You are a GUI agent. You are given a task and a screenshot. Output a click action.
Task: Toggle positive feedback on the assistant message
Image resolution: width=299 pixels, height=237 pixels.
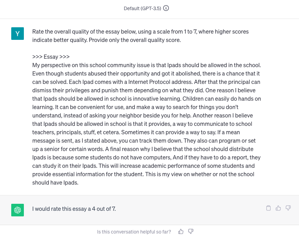[278, 208]
